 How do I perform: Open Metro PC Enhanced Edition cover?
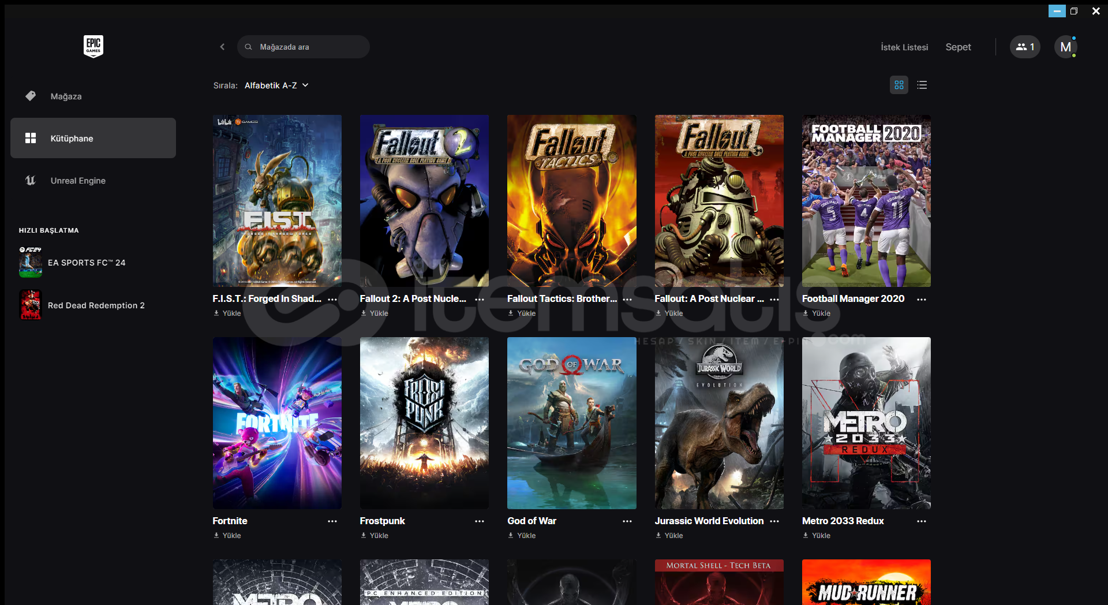pos(424,582)
